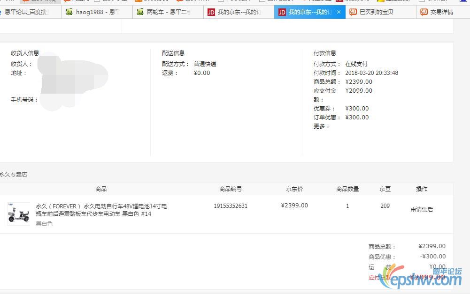470x294 pixels.
Task: Click 申请售后 for the electric bike
Action: [422, 209]
